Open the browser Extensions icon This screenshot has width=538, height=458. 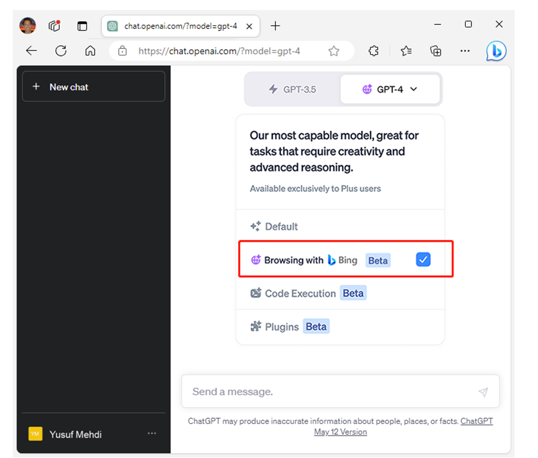(374, 51)
